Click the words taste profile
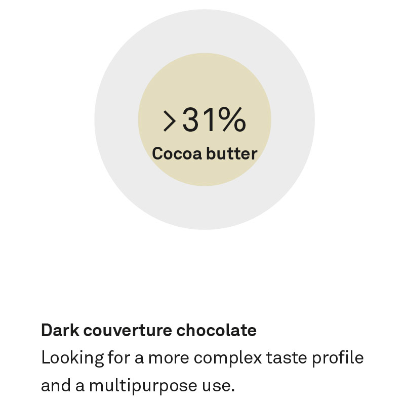 point(315,358)
